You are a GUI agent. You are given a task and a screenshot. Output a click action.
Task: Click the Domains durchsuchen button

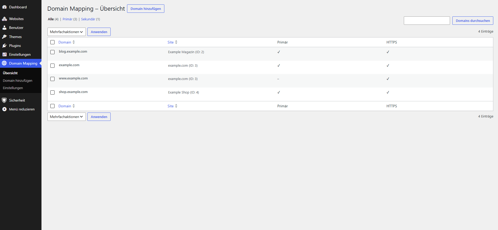(x=473, y=21)
